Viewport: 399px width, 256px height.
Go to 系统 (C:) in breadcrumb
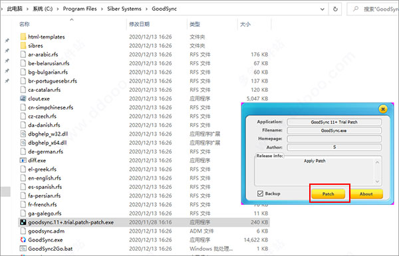(43, 9)
